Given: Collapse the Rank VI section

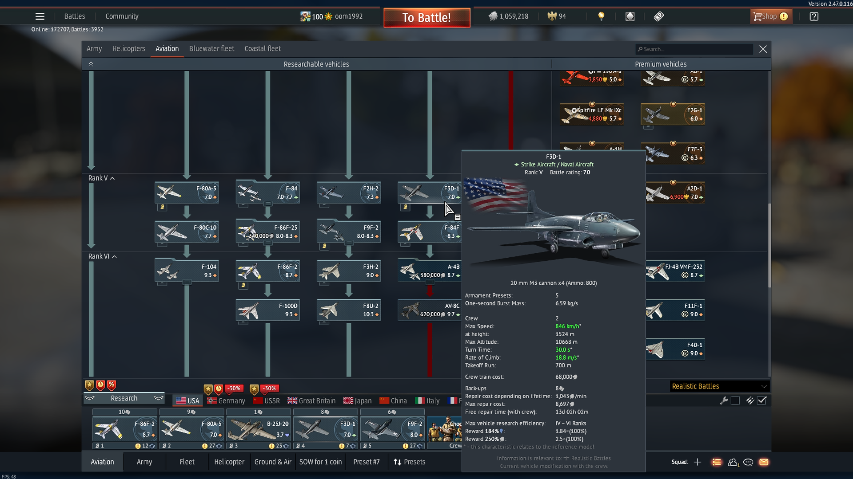Looking at the screenshot, I should pos(103,256).
